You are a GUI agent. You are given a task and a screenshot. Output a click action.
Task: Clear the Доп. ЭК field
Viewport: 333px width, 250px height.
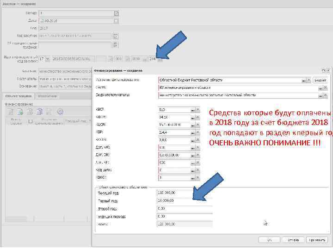pyautogui.click(x=198, y=156)
